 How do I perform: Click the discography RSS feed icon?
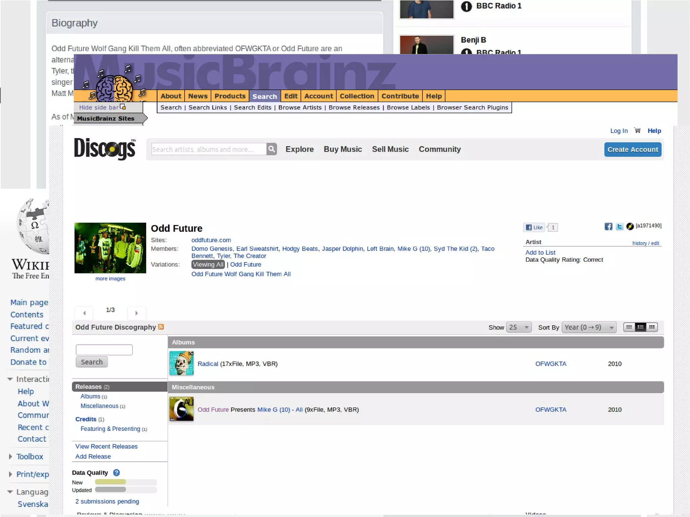click(161, 327)
